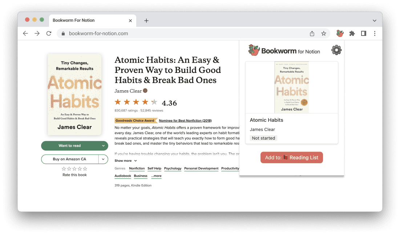The width and height of the screenshot is (400, 235).
Task: Give a five-star rating under Rate this book
Action: [x=85, y=169]
